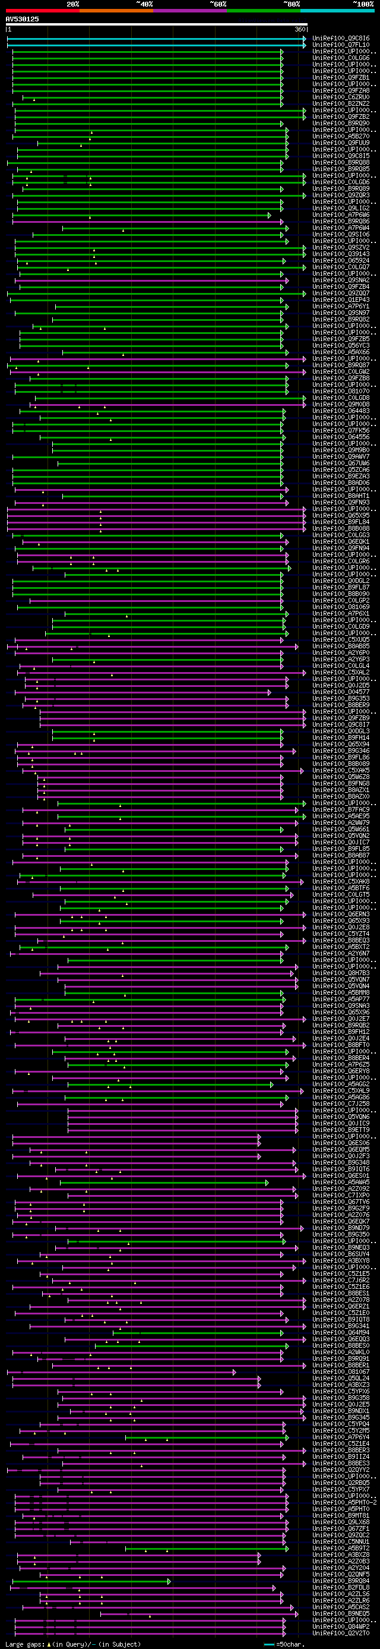Open hit UniRef100_A5B270
Viewport: 380px width, 1649px height.
(x=341, y=136)
